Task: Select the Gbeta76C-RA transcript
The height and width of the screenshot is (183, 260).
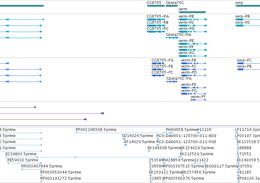Action: (179, 35)
